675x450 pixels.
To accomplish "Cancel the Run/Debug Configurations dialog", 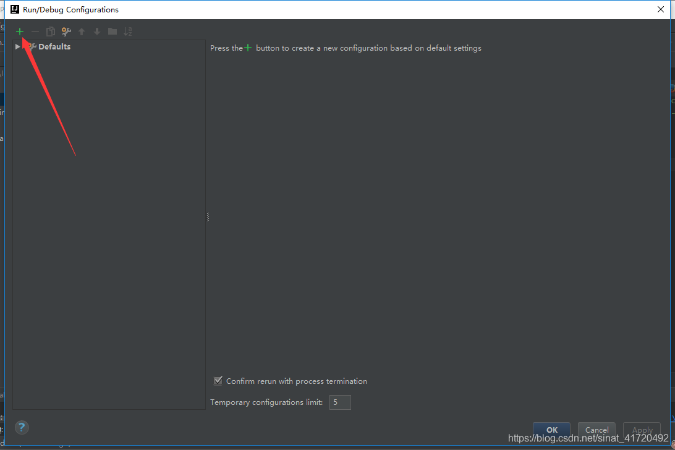I will point(596,430).
